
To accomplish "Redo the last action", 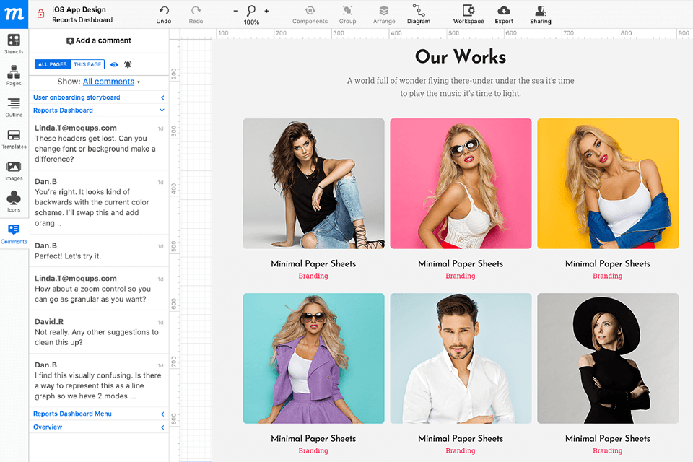I will click(196, 14).
